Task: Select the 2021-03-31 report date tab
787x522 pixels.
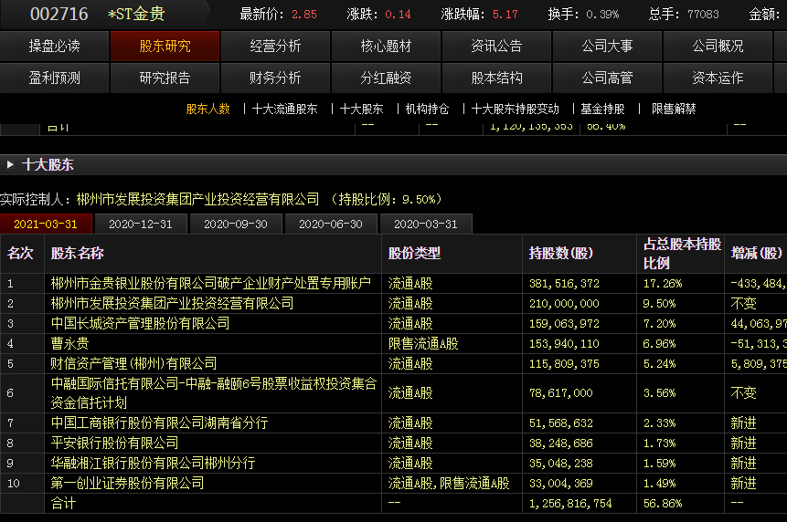Action: pos(46,224)
